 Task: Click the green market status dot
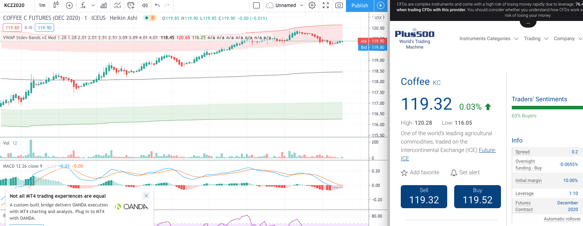click(x=147, y=18)
